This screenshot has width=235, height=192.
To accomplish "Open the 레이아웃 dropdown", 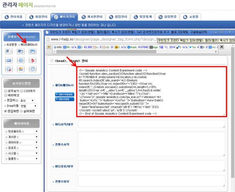I will pos(22,142).
